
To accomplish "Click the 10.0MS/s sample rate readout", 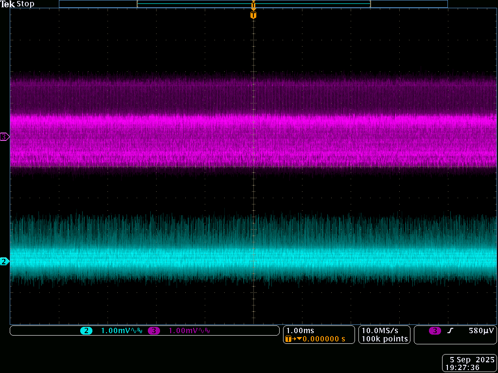I will point(380,331).
